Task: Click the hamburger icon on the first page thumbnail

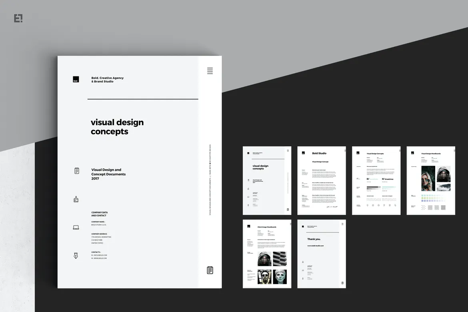Action: (288, 151)
